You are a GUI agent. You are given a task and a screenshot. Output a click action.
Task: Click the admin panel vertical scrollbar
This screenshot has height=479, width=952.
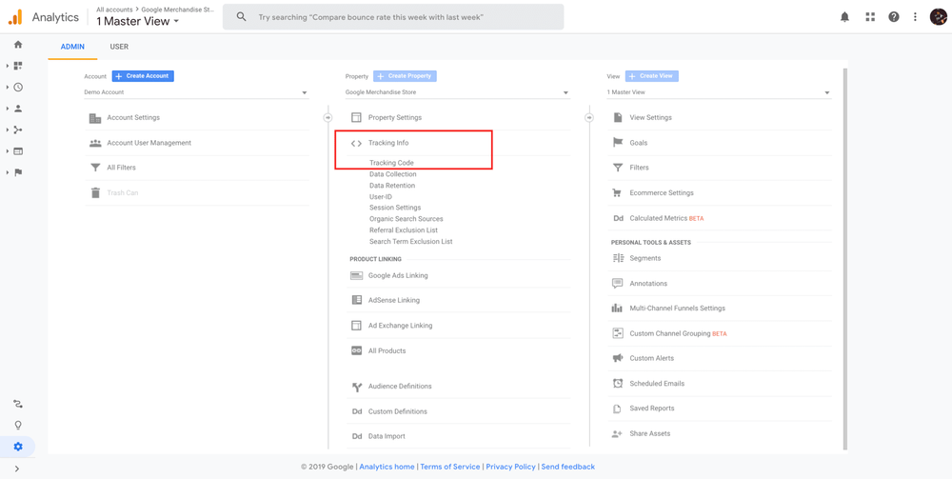click(844, 258)
